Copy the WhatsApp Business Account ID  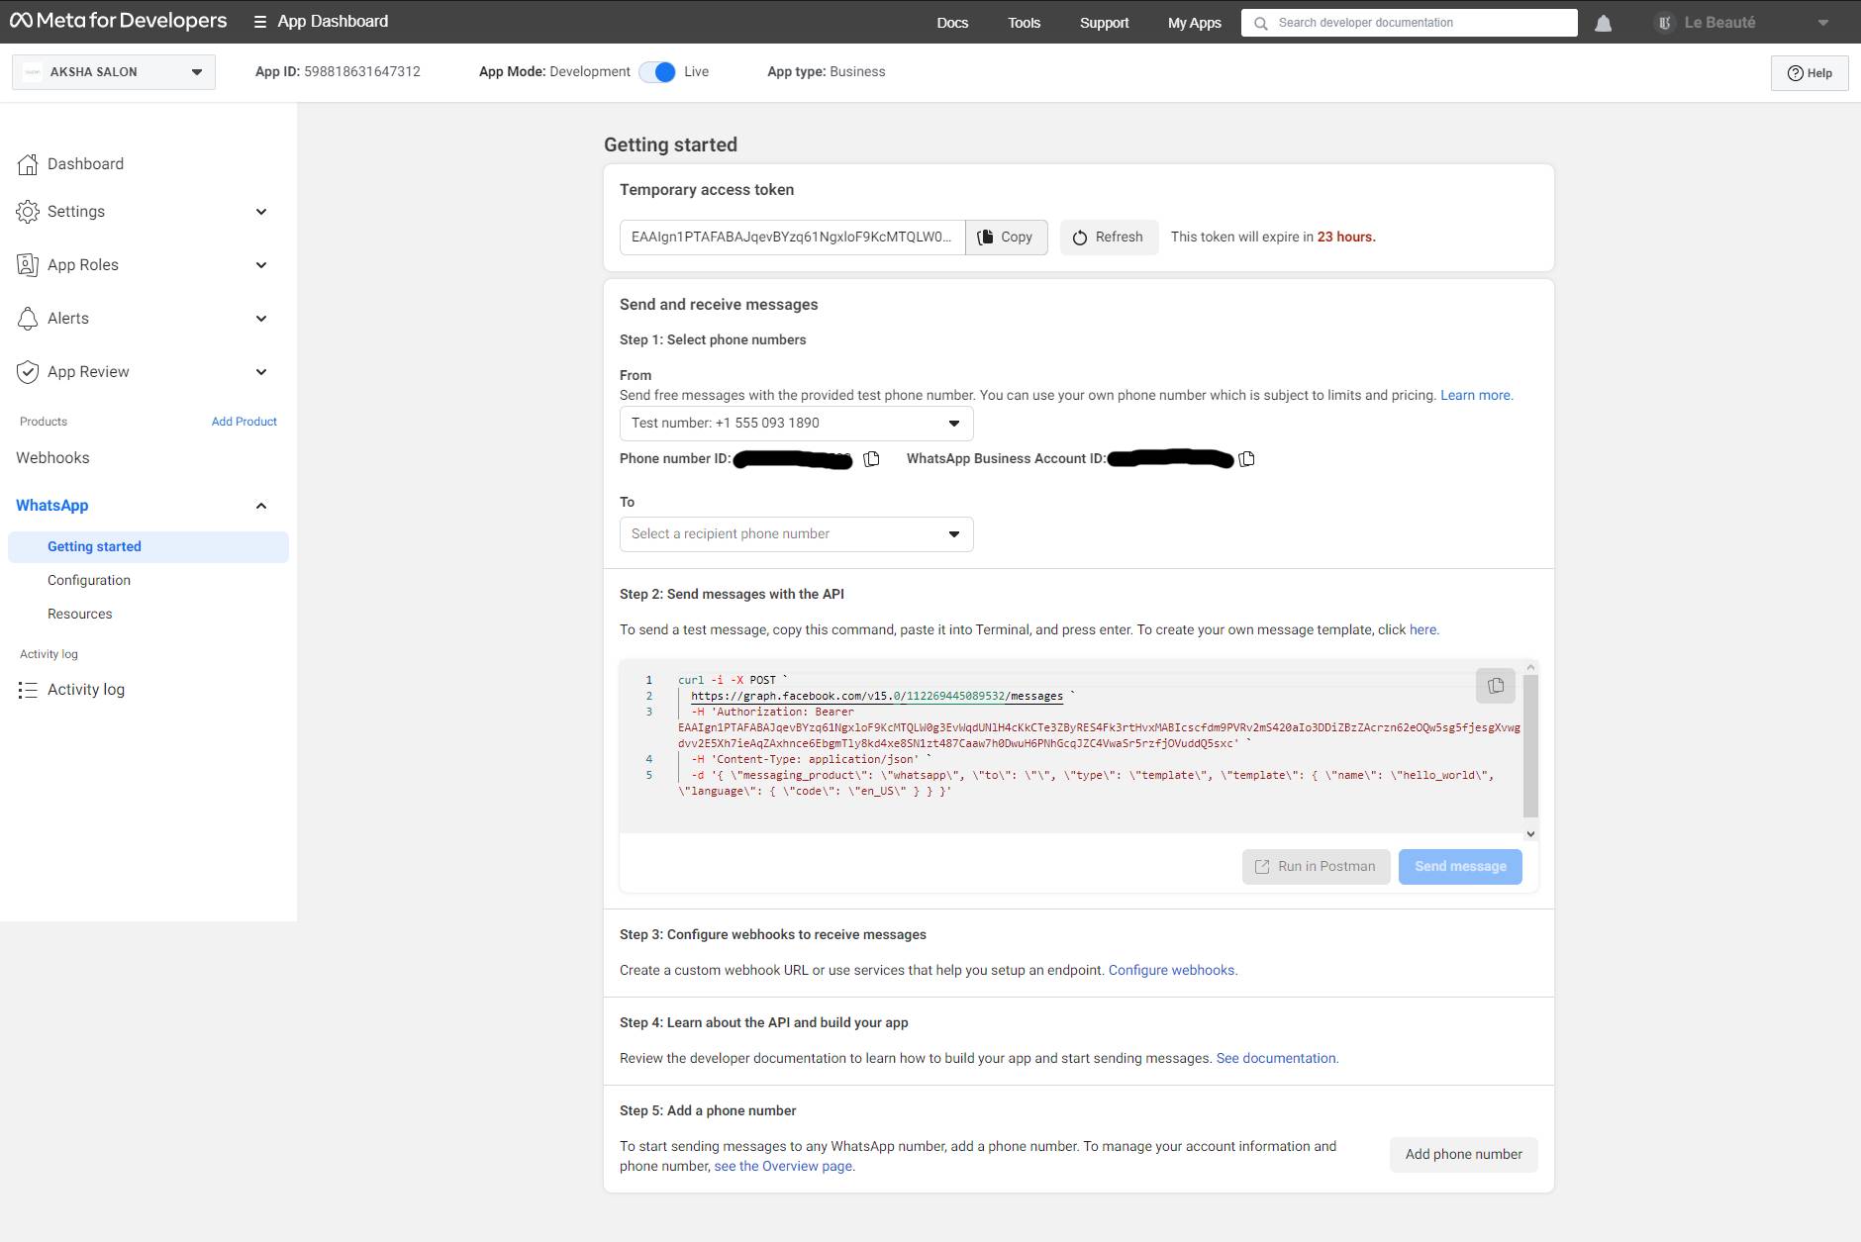point(1247,458)
